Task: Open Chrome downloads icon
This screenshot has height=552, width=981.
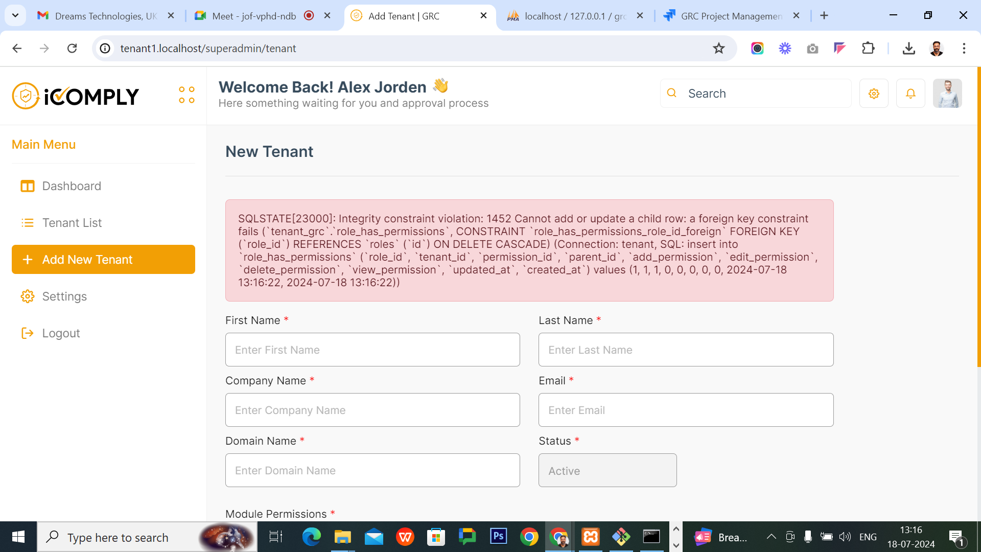Action: coord(908,49)
